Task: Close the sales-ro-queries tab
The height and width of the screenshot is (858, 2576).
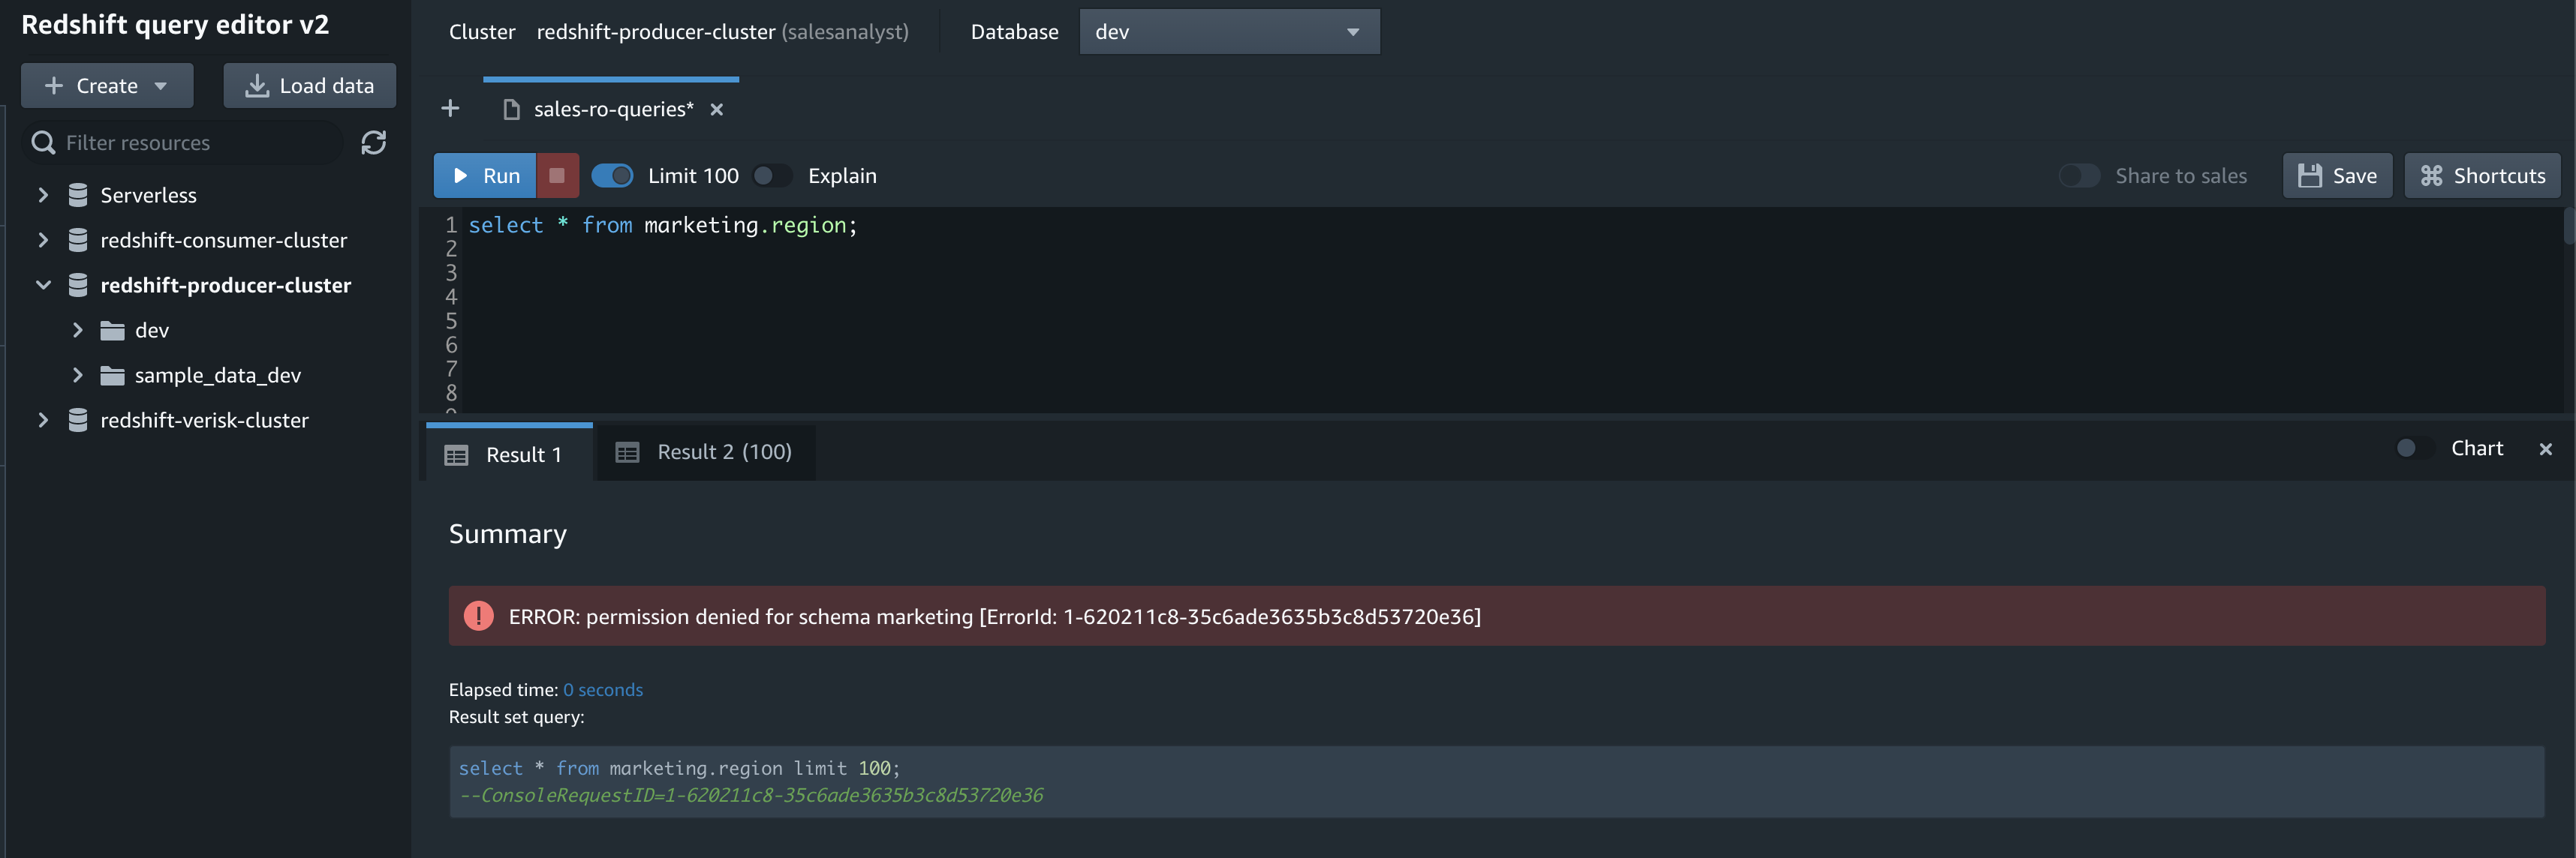Action: pos(716,109)
